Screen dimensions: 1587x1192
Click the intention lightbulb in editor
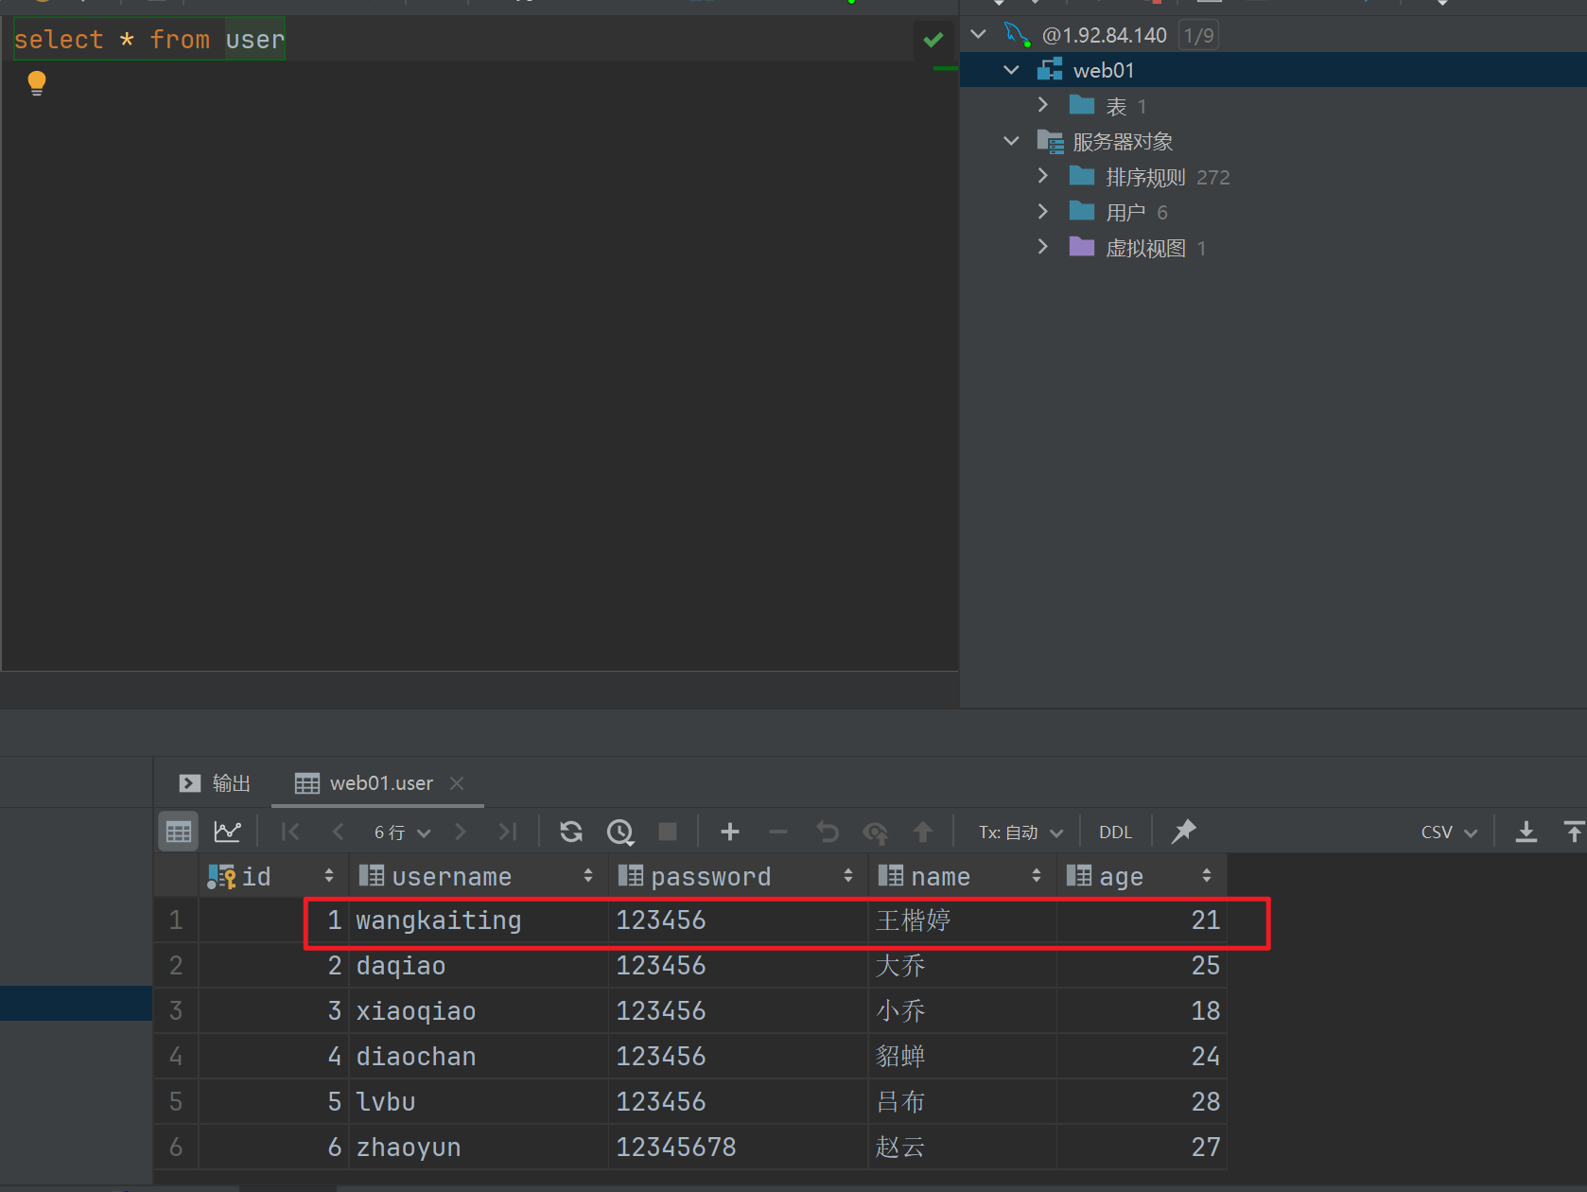click(x=37, y=83)
